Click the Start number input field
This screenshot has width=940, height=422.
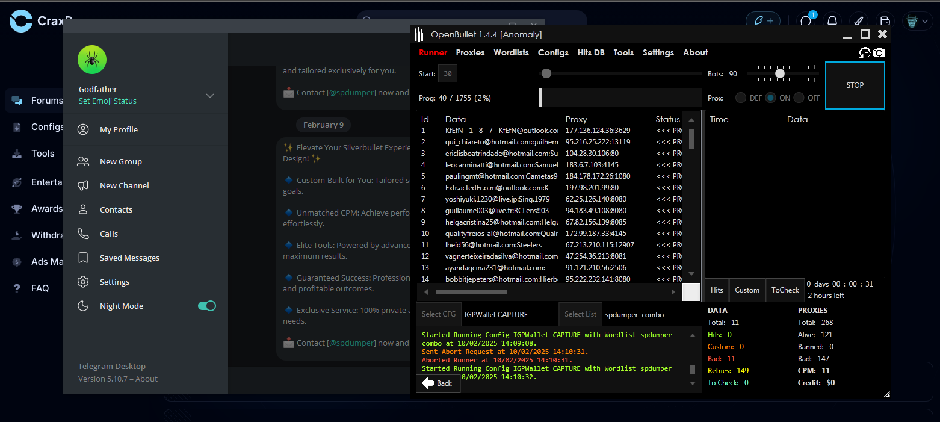(447, 74)
